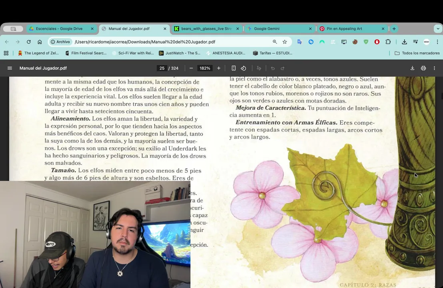This screenshot has height=288, width=443.
Task: Open ANESTESIA AUDI... bookmark
Action: click(226, 53)
